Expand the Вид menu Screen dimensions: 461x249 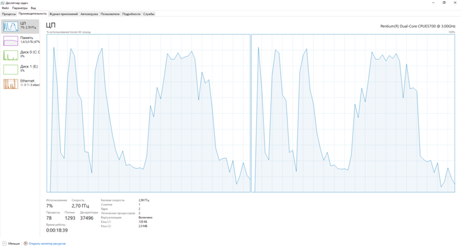(x=33, y=8)
